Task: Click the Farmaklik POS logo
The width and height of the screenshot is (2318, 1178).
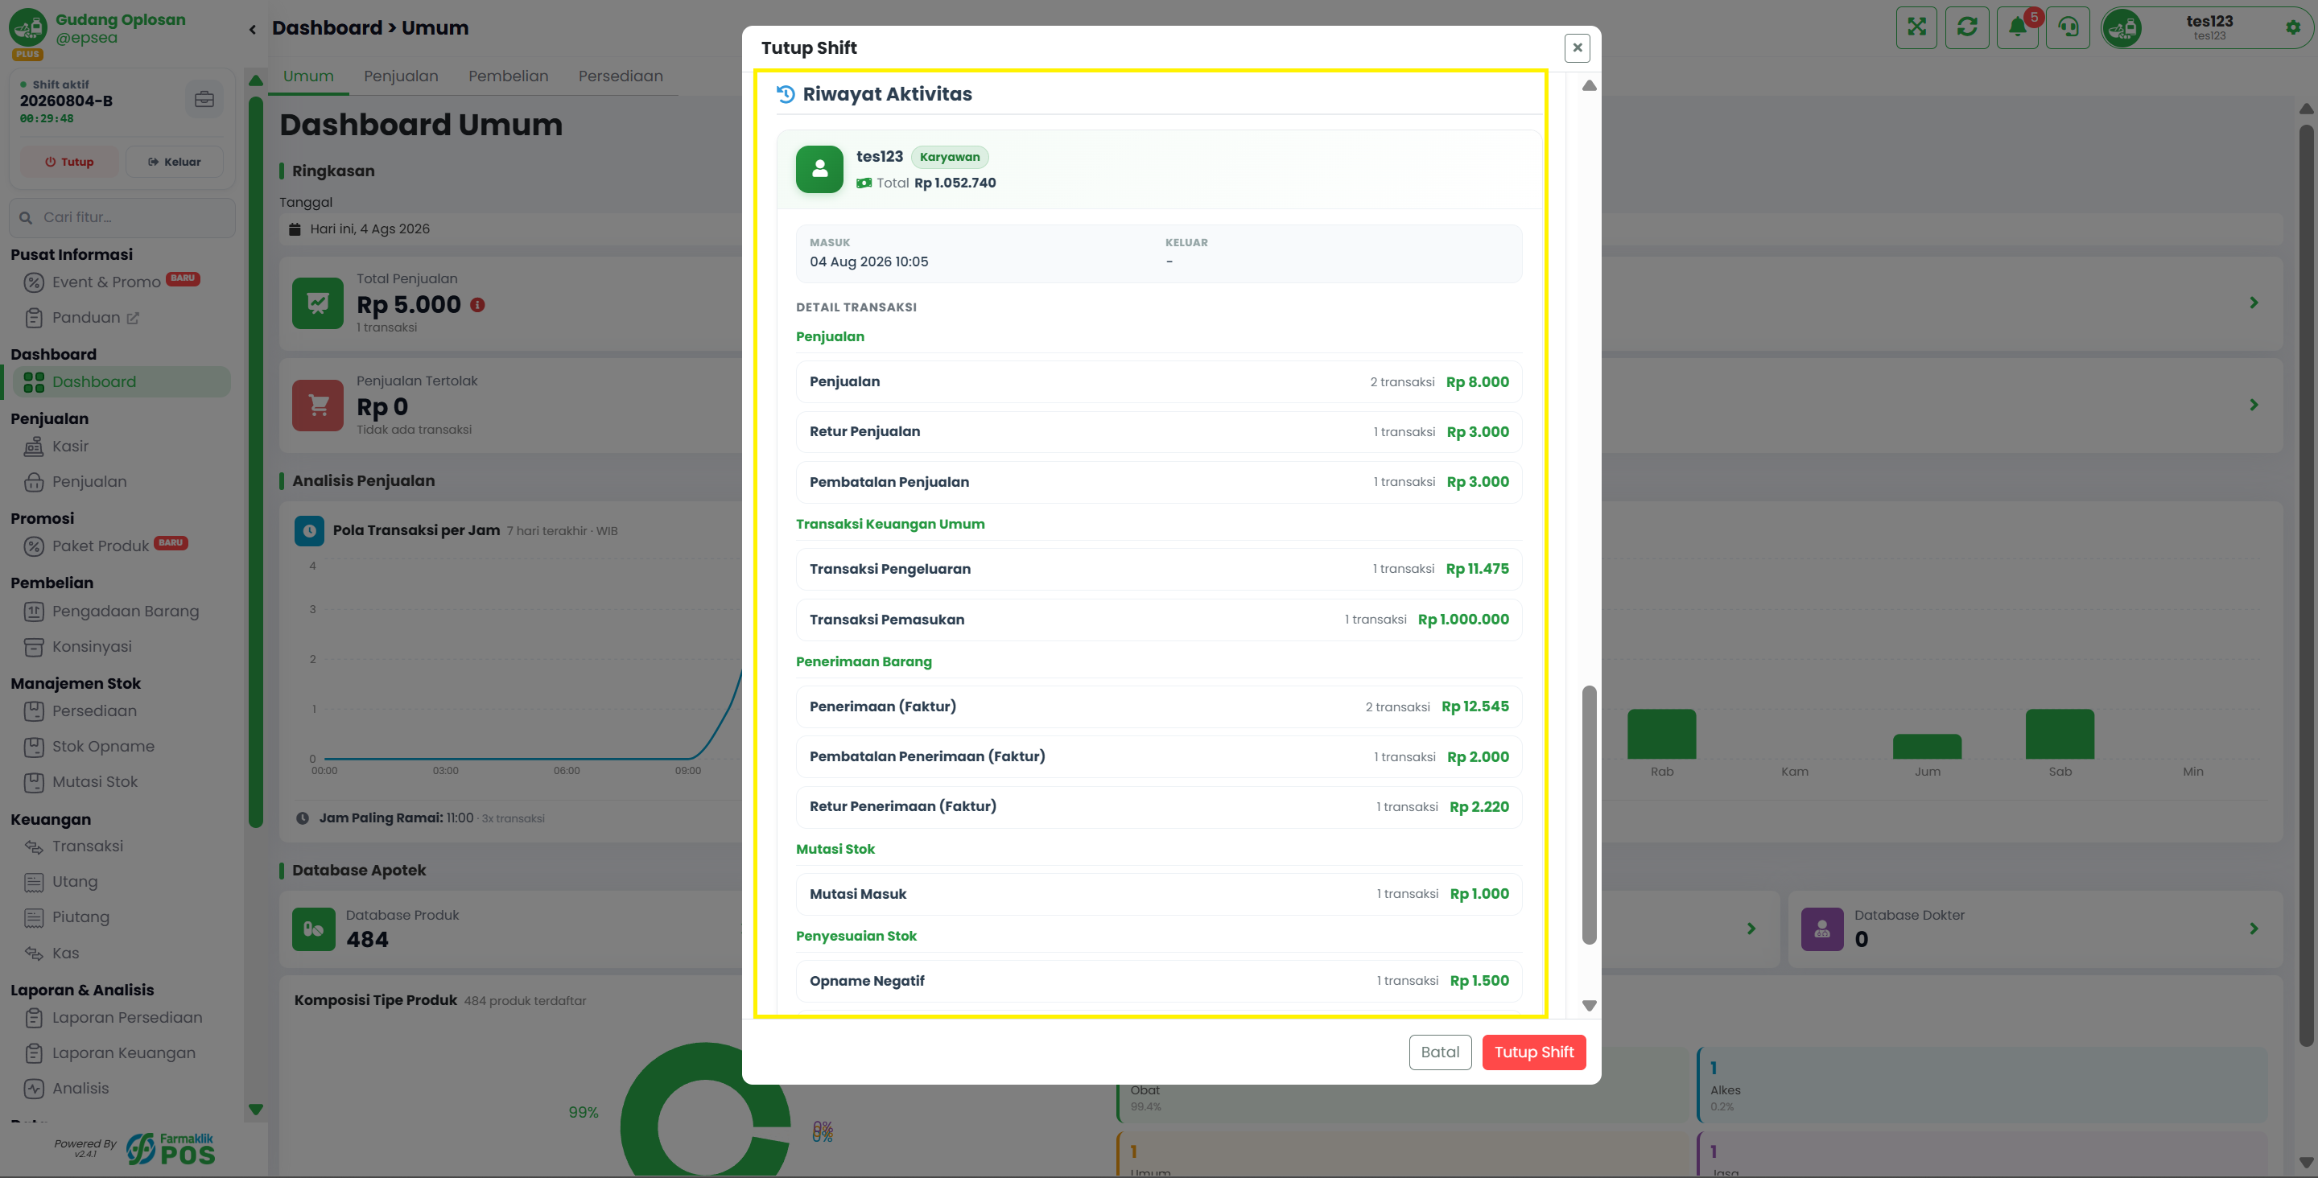Action: (x=170, y=1148)
